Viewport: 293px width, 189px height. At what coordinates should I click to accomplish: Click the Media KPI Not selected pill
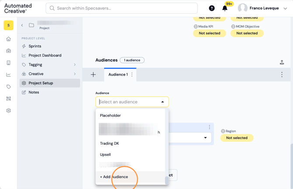pos(209,33)
